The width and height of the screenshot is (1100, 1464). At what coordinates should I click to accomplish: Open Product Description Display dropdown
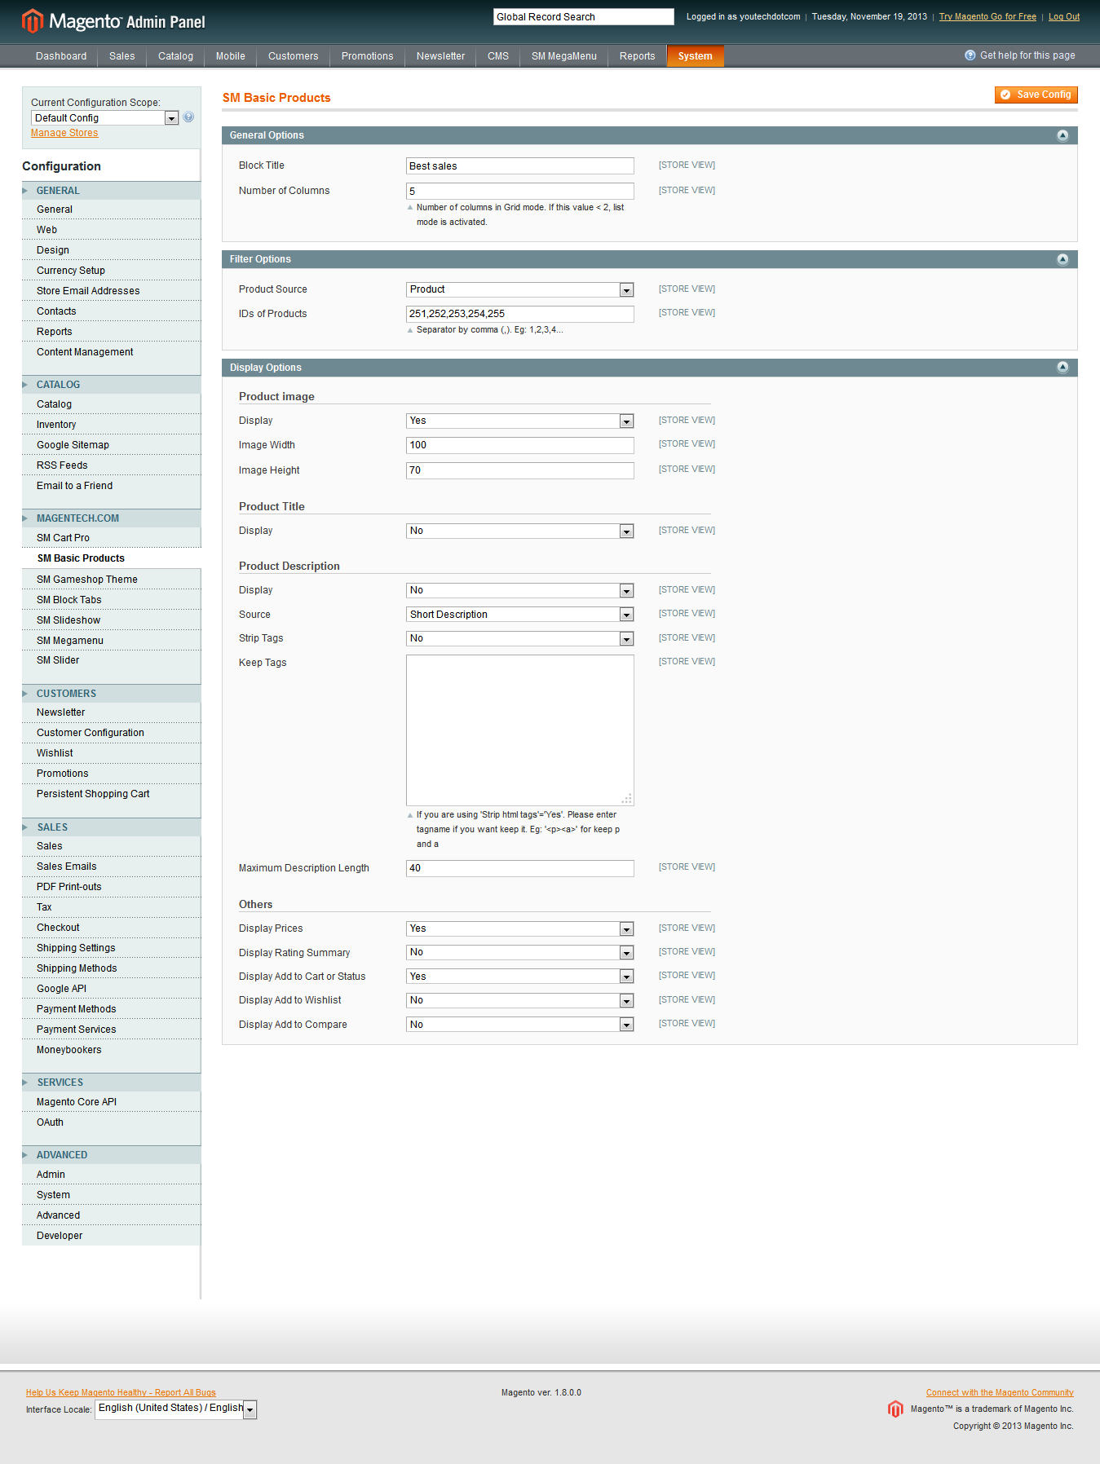coord(520,590)
